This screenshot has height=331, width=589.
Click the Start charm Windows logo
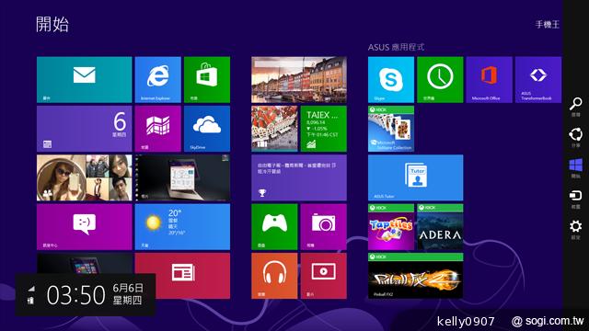pos(575,168)
